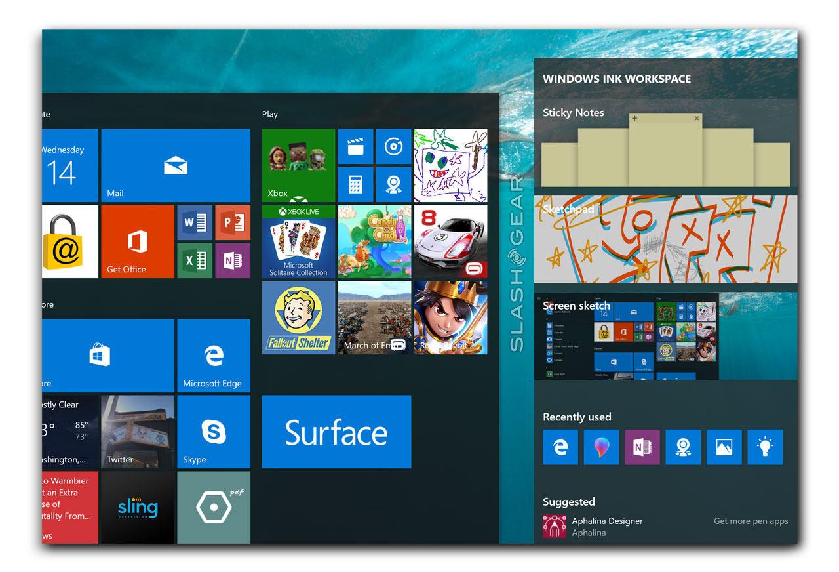Screen dimensions: 839x572
Task: Open the large Surface tile
Action: [x=336, y=432]
